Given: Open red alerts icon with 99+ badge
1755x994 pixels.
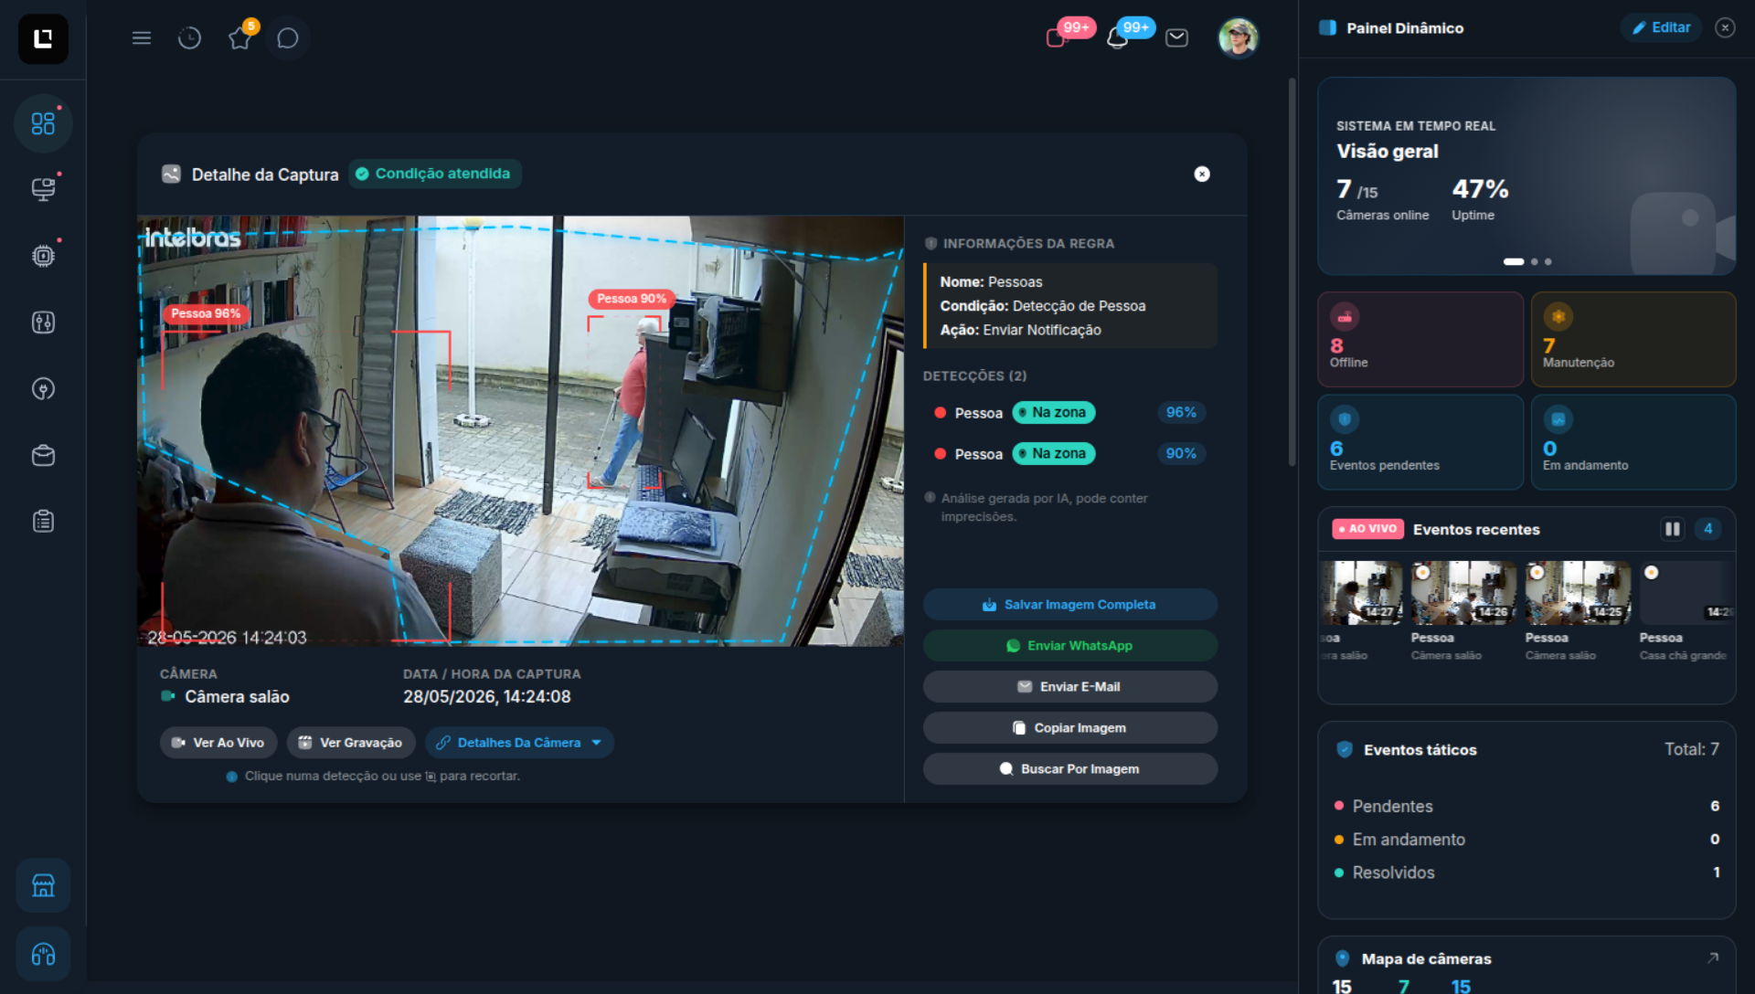Looking at the screenshot, I should tap(1058, 38).
